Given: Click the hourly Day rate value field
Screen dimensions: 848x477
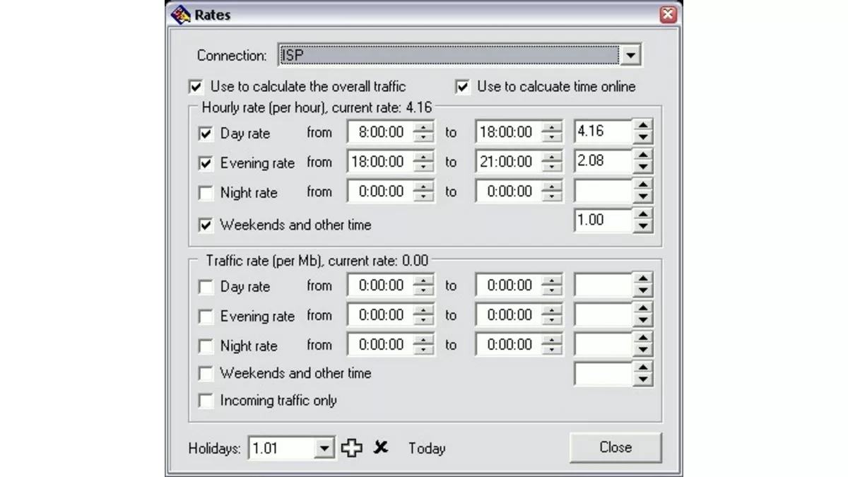Looking at the screenshot, I should (x=602, y=132).
